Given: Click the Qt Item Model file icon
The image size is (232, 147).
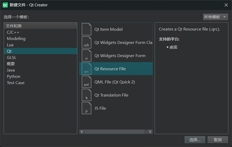Looking at the screenshot, I should [87, 29].
